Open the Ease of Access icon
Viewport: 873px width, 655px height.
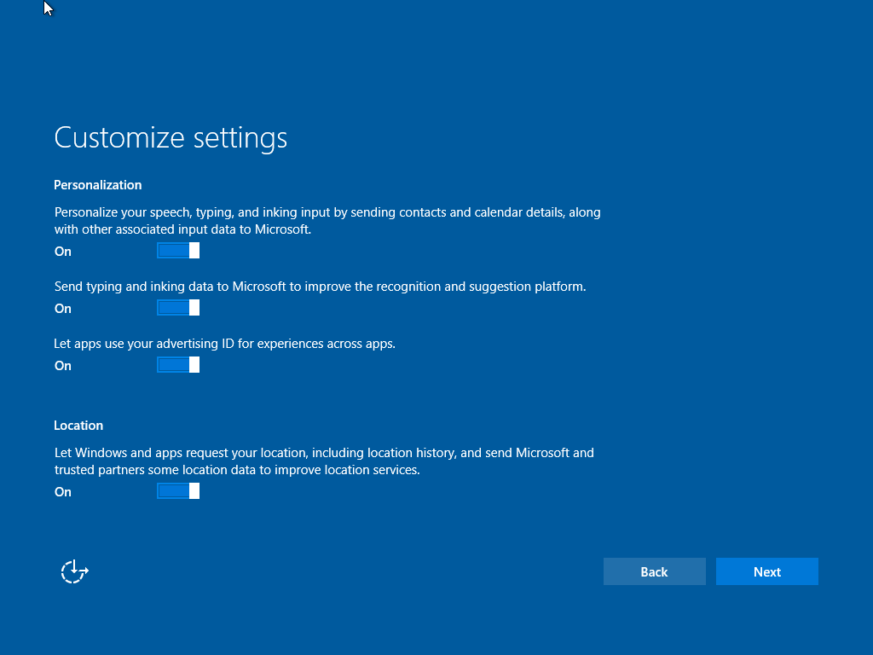pyautogui.click(x=75, y=571)
